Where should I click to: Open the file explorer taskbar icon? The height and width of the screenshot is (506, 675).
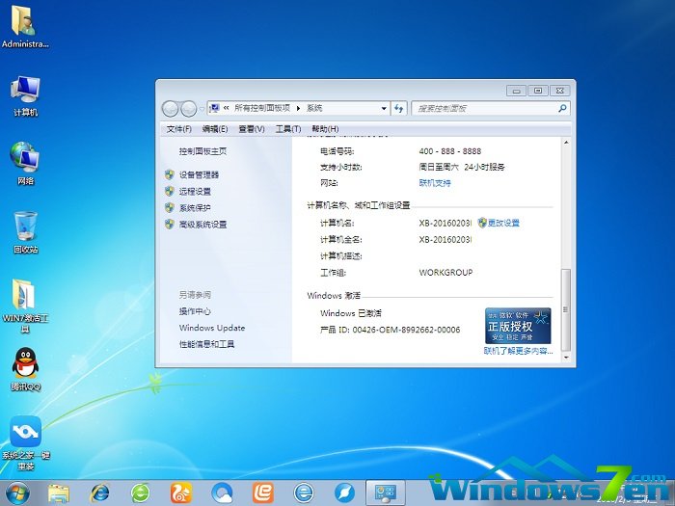click(59, 493)
